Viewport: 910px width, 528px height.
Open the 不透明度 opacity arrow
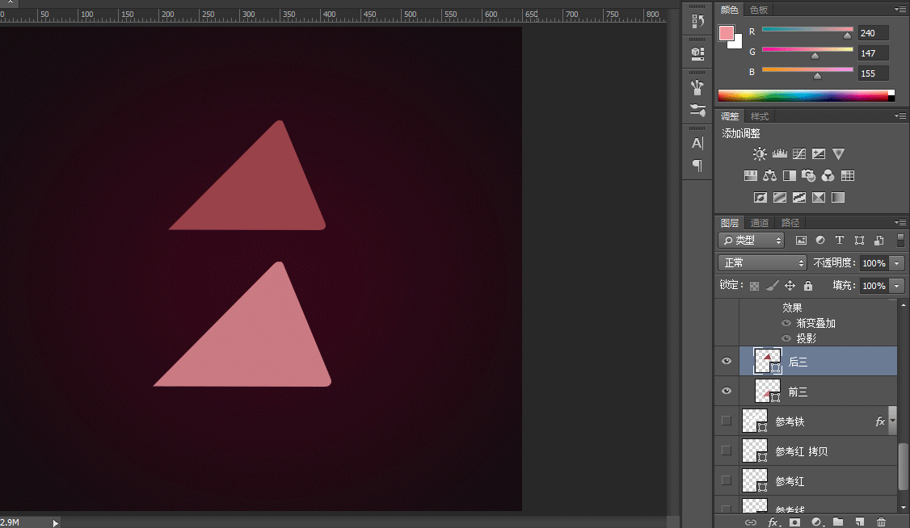click(897, 263)
